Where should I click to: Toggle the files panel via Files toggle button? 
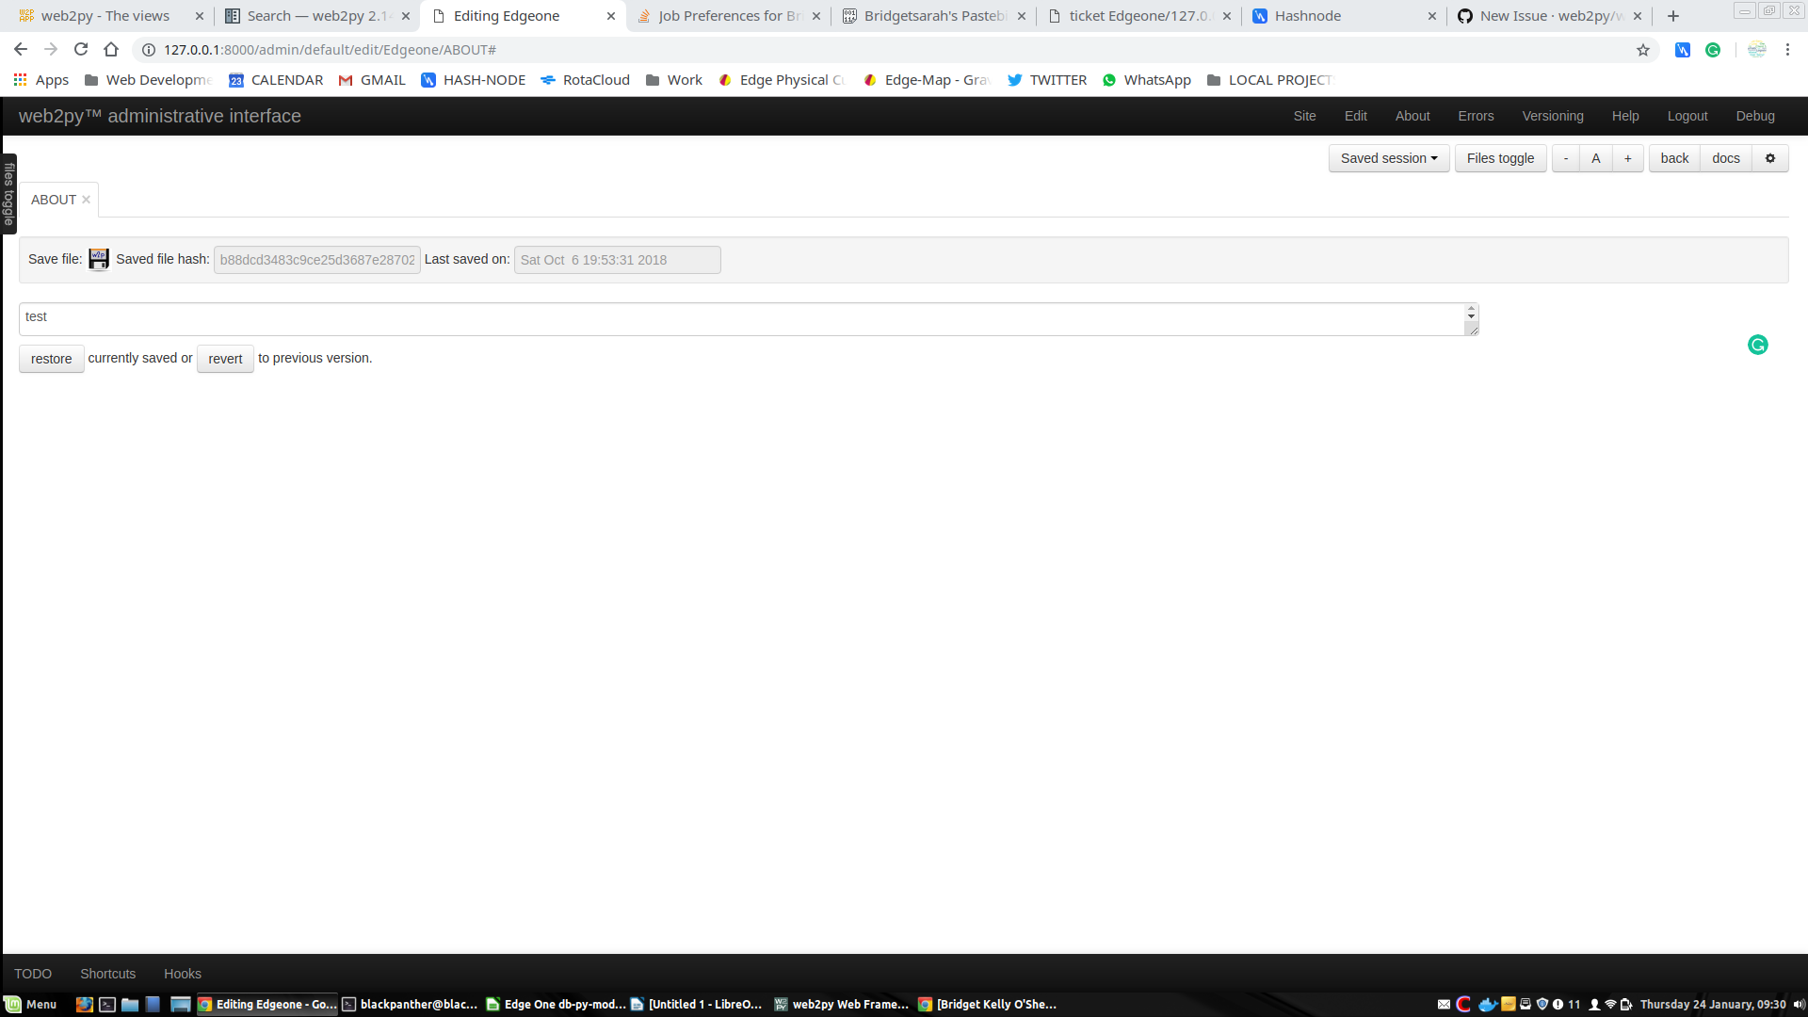1500,158
